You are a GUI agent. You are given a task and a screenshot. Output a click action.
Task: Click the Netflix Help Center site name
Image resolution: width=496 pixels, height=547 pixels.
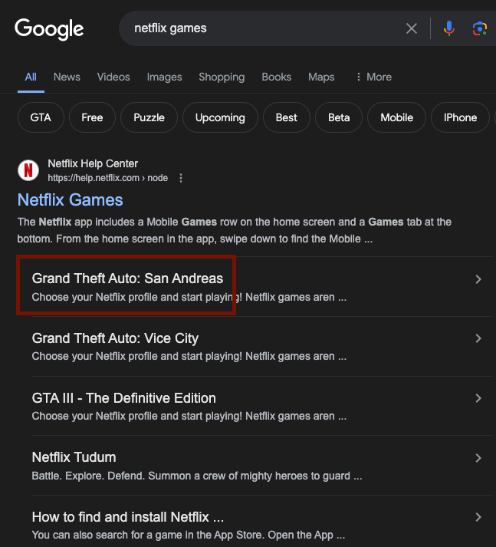click(93, 163)
